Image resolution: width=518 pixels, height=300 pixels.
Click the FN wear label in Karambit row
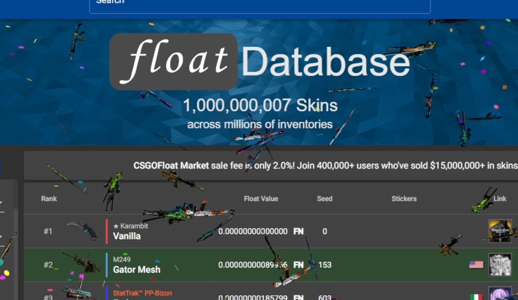click(x=298, y=231)
